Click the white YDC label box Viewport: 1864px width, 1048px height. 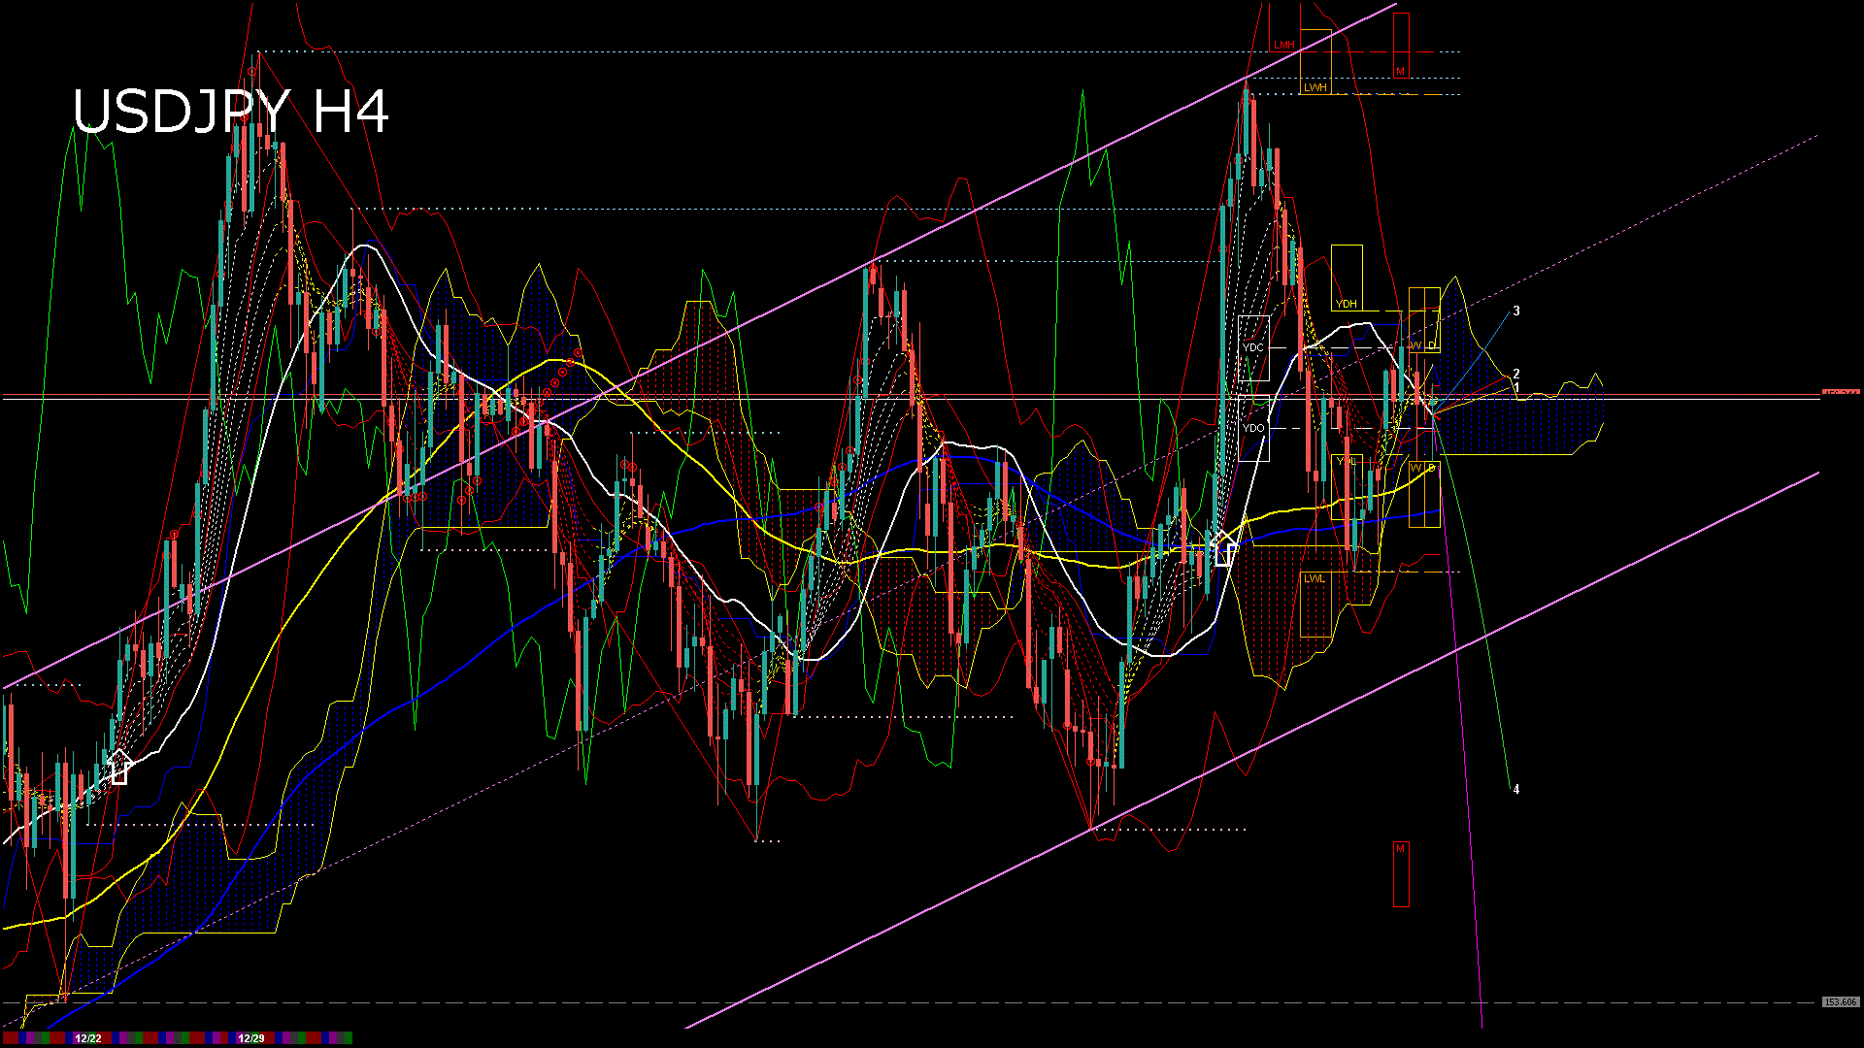pos(1253,347)
